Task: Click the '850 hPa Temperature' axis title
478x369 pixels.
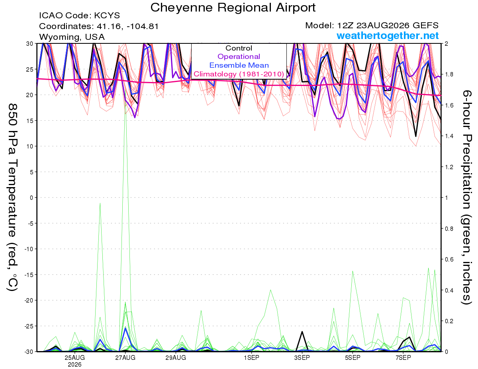Action: click(13, 197)
